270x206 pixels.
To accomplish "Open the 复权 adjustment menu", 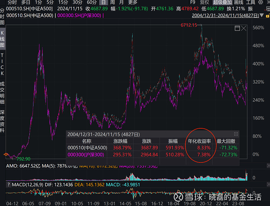I will pos(205,2).
